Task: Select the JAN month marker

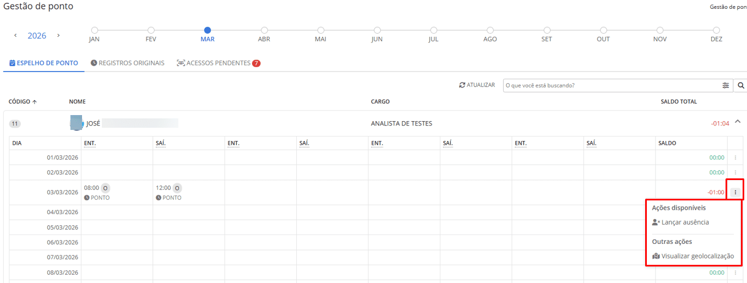Action: coord(95,30)
